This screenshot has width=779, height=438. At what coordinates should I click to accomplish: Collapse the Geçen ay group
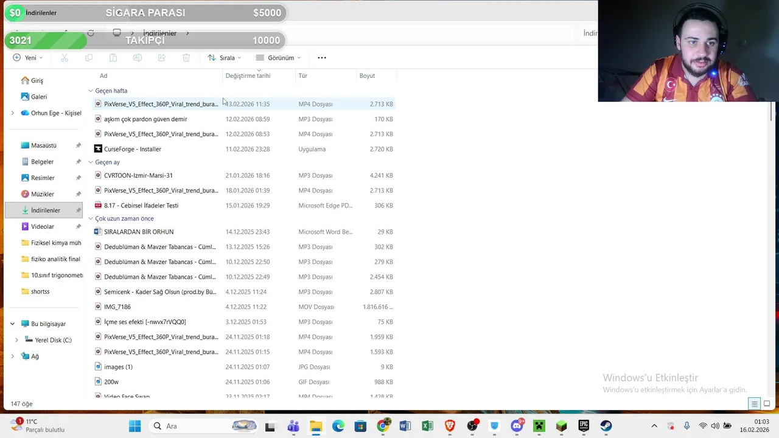(x=91, y=162)
